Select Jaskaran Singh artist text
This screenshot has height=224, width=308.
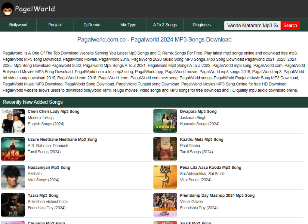tap(193, 118)
